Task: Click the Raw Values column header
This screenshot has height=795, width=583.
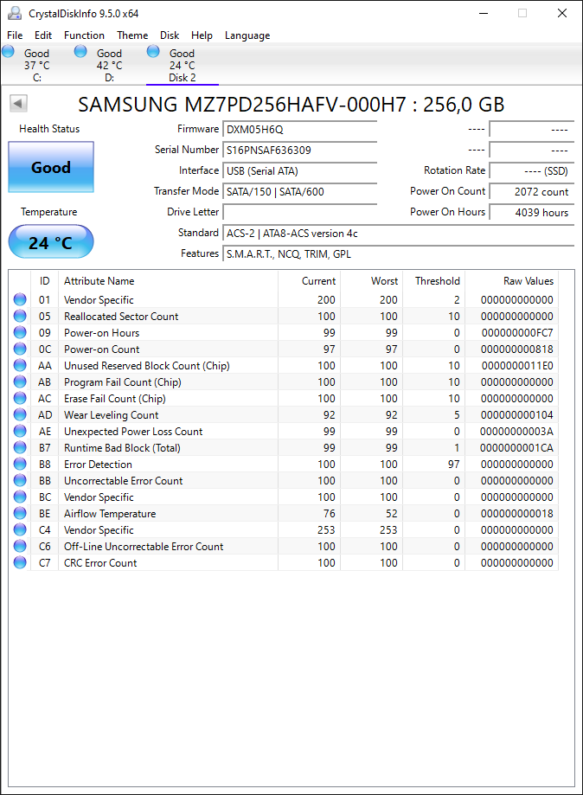Action: click(x=511, y=281)
